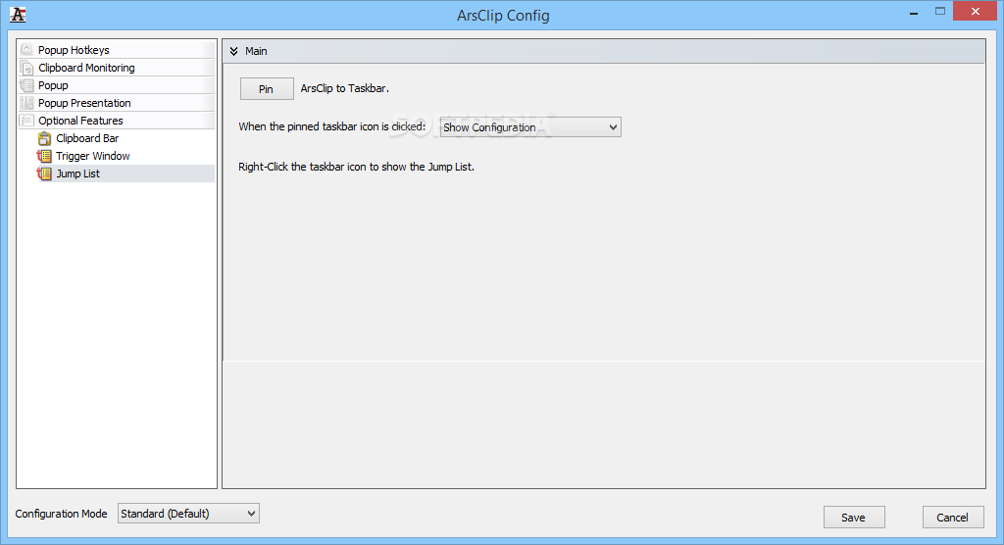Screen dimensions: 1004x545
Task: Click the 'Right-Click the taskbar icon' hint text
Action: [356, 167]
